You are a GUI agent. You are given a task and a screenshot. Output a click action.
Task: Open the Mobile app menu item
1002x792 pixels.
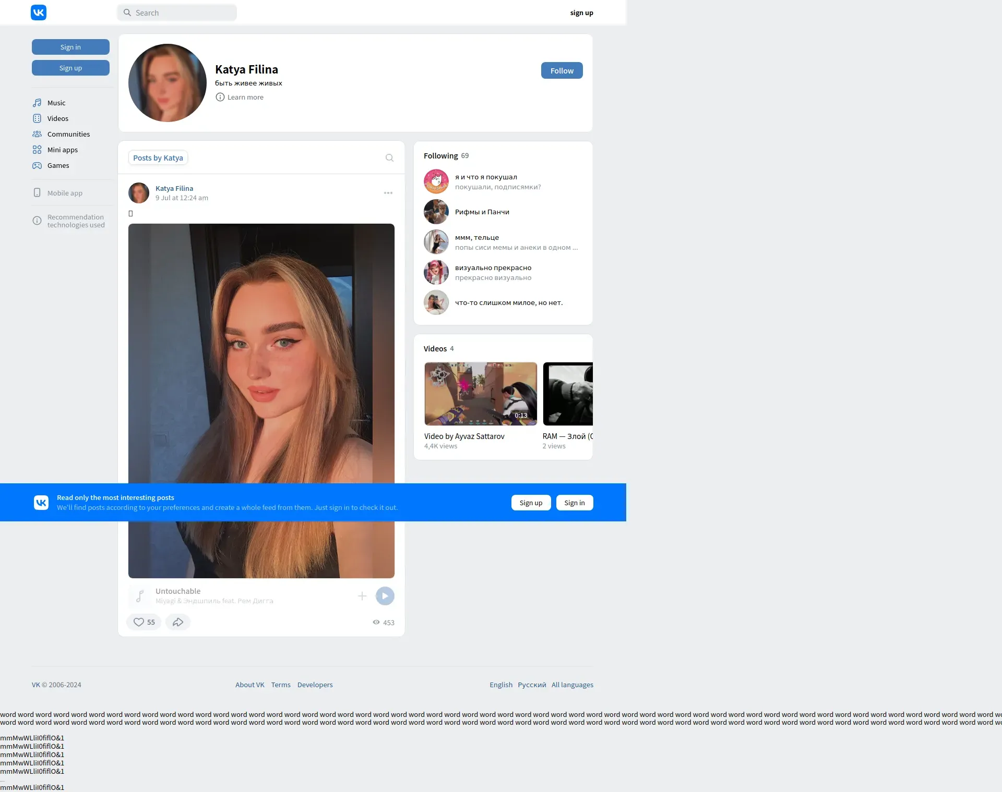(x=64, y=193)
